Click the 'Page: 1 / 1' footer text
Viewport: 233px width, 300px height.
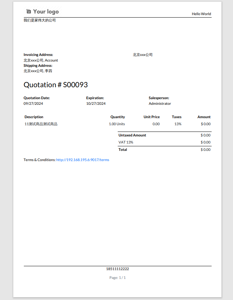point(117,277)
